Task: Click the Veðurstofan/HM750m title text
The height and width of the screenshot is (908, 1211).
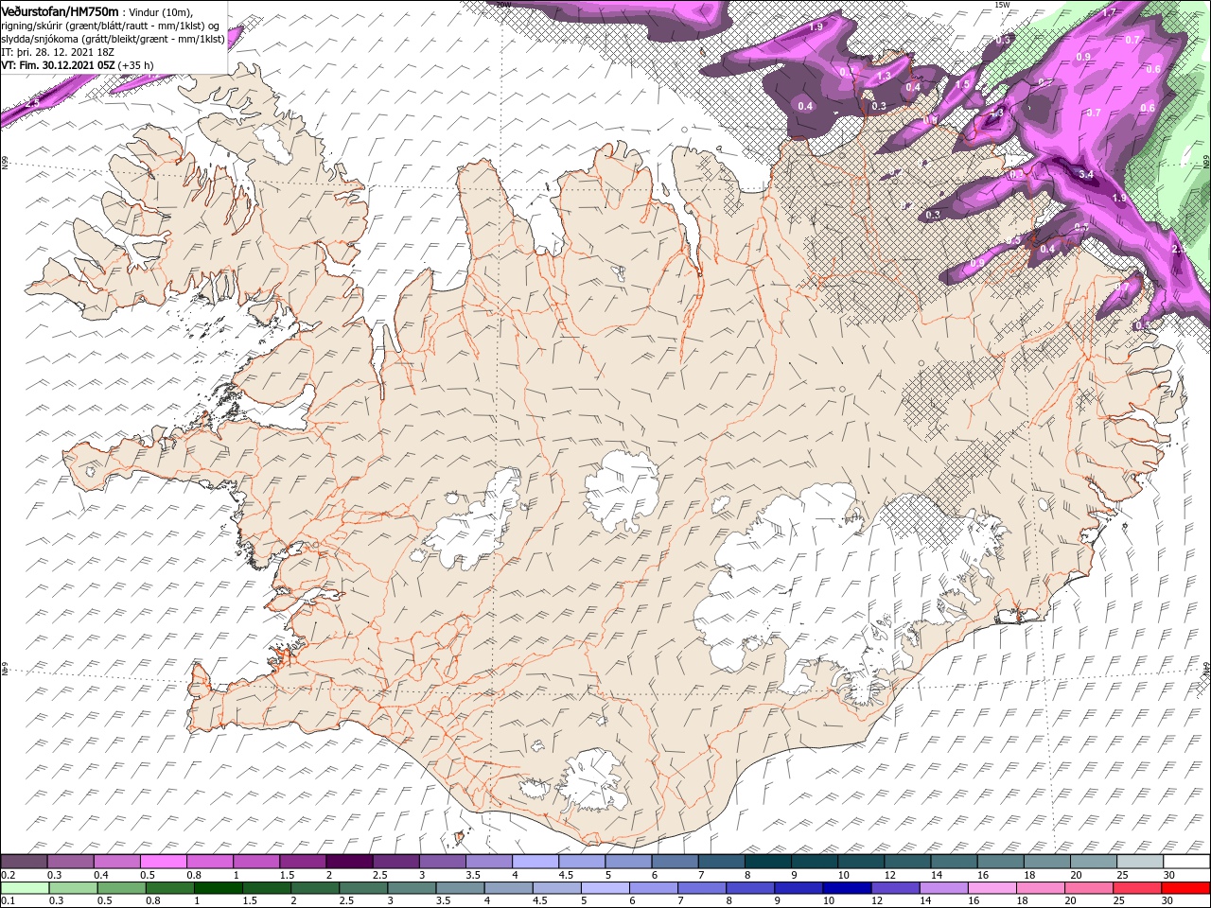Action: 60,10
